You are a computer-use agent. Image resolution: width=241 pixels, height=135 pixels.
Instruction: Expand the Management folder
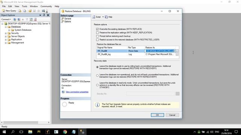6,43
